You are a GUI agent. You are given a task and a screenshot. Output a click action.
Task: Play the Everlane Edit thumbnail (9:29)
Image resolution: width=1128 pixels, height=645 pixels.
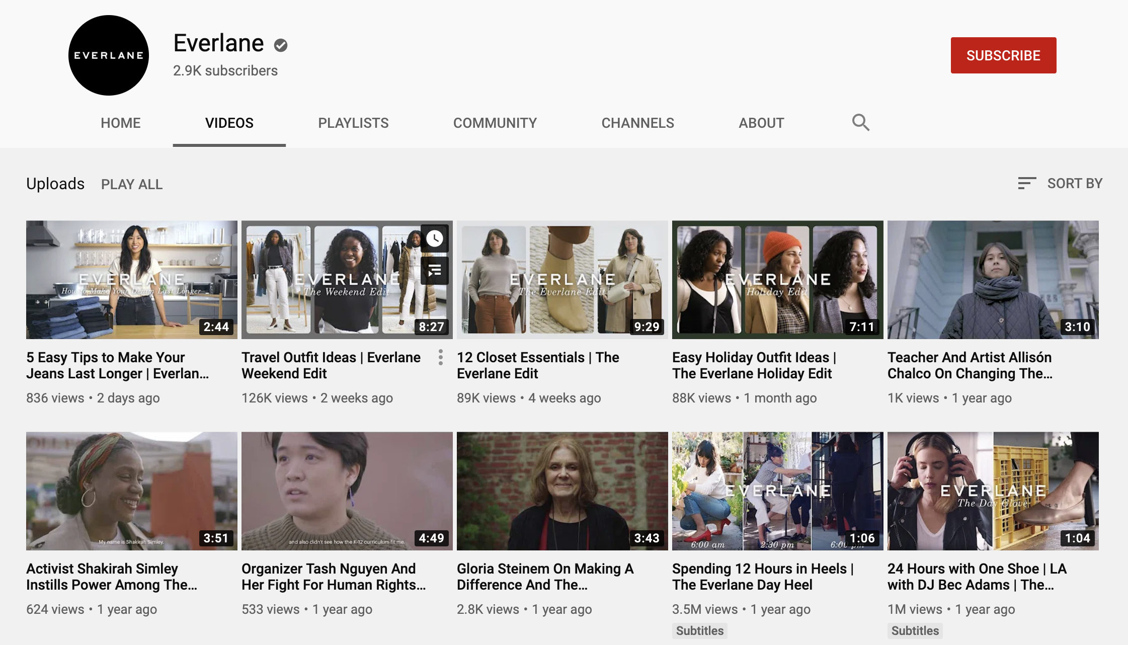(x=562, y=280)
